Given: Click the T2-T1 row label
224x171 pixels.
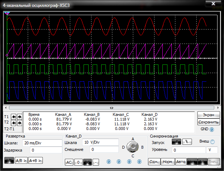Looking at the screenshot, I should tap(9, 129).
